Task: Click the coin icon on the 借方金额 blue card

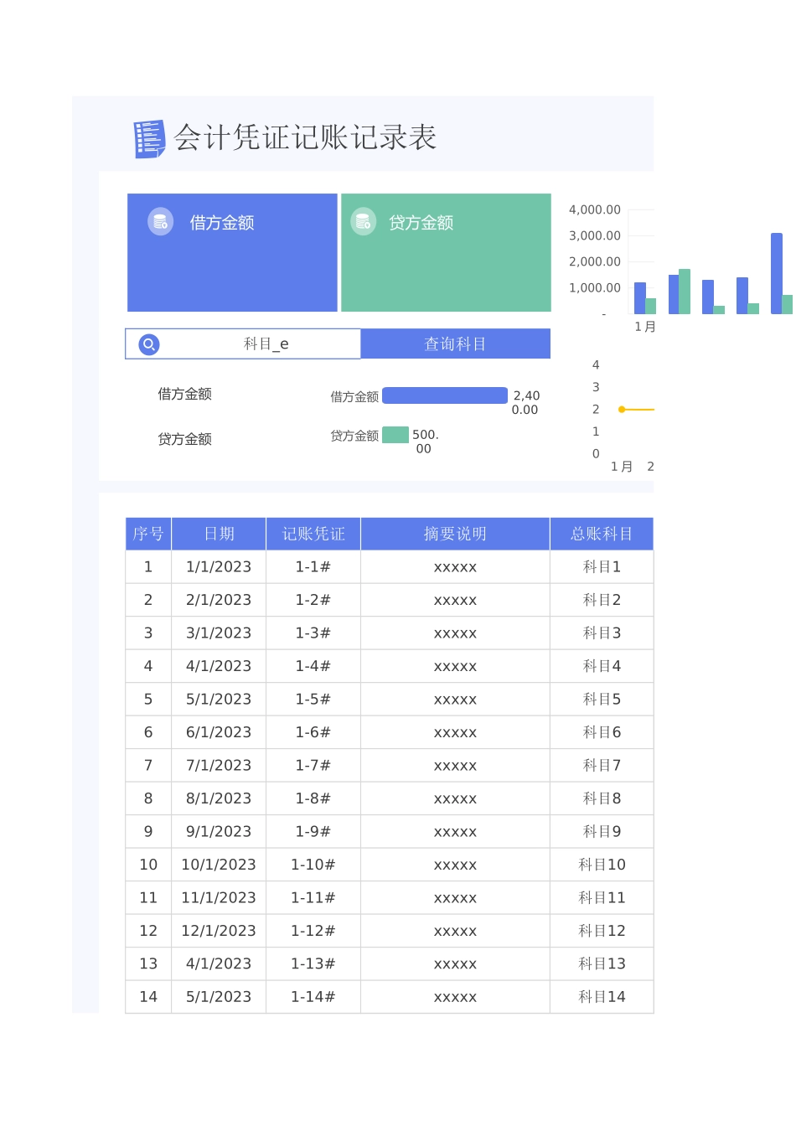Action: pyautogui.click(x=161, y=221)
